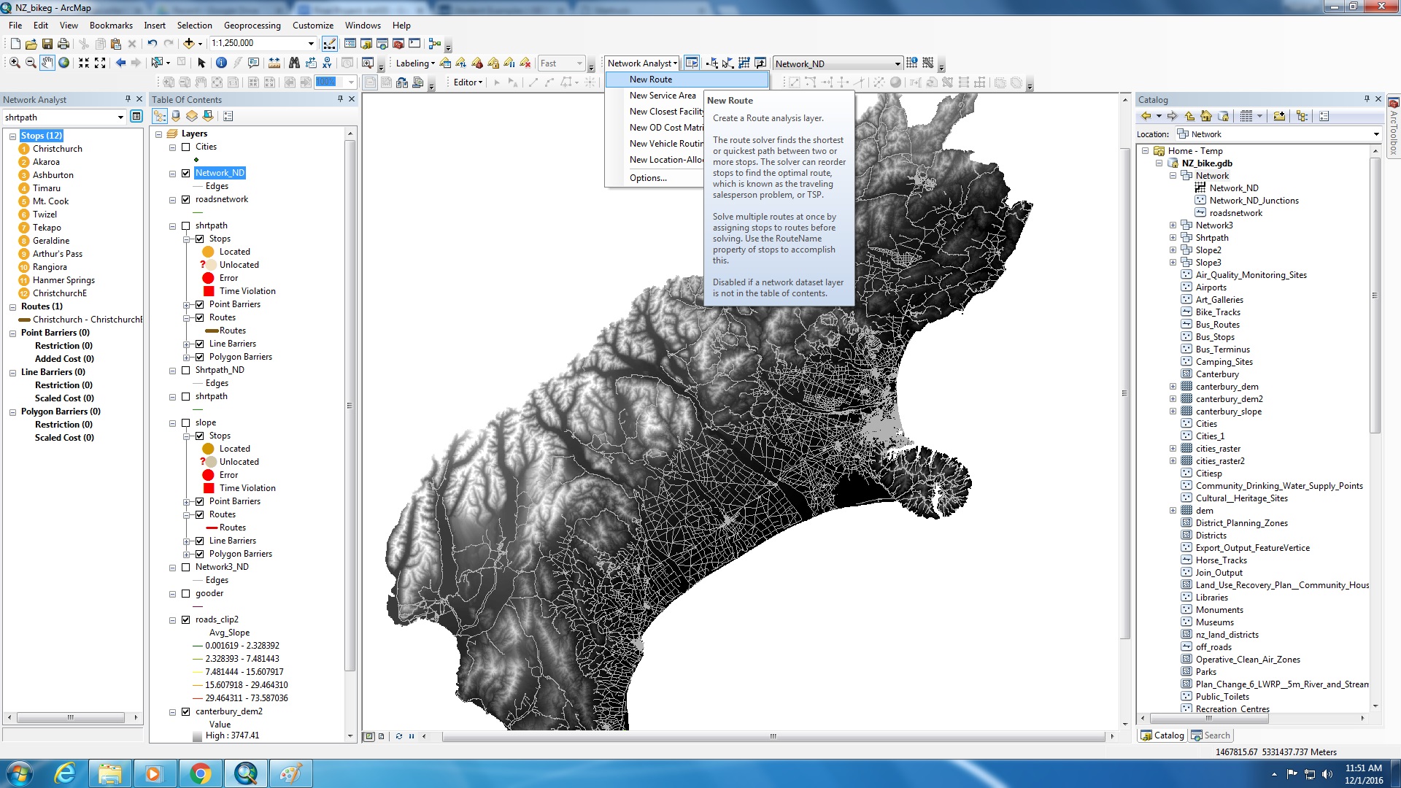Open the Customize menu
This screenshot has height=788, width=1401.
click(x=313, y=26)
